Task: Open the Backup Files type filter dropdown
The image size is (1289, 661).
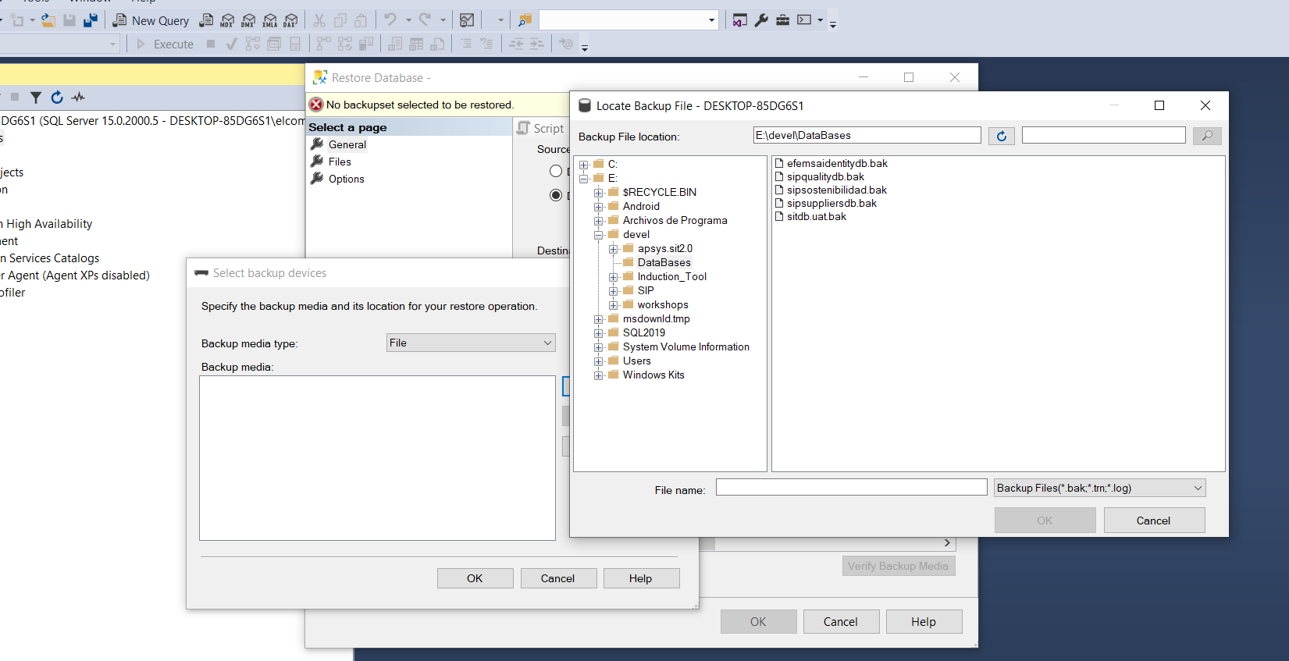Action: coord(1099,488)
